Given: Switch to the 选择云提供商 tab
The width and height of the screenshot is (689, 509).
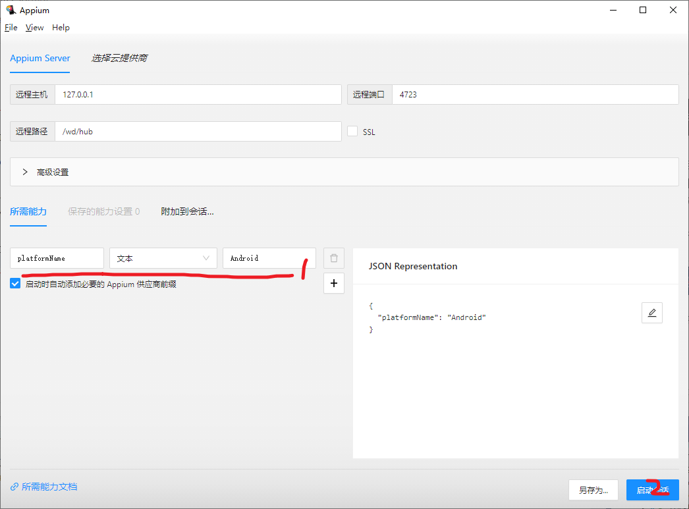Looking at the screenshot, I should [x=120, y=58].
